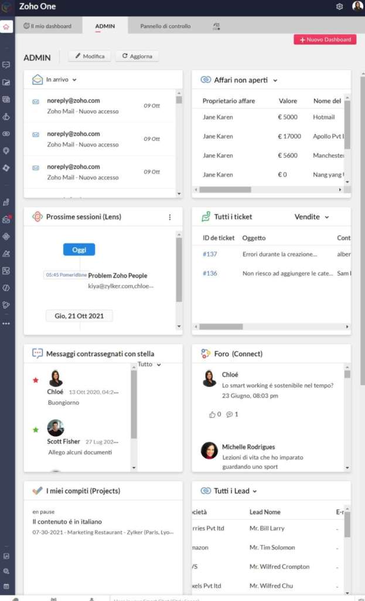Image resolution: width=365 pixels, height=601 pixels.
Task: Select lead Mr. Wilfred Crompton
Action: [x=279, y=566]
